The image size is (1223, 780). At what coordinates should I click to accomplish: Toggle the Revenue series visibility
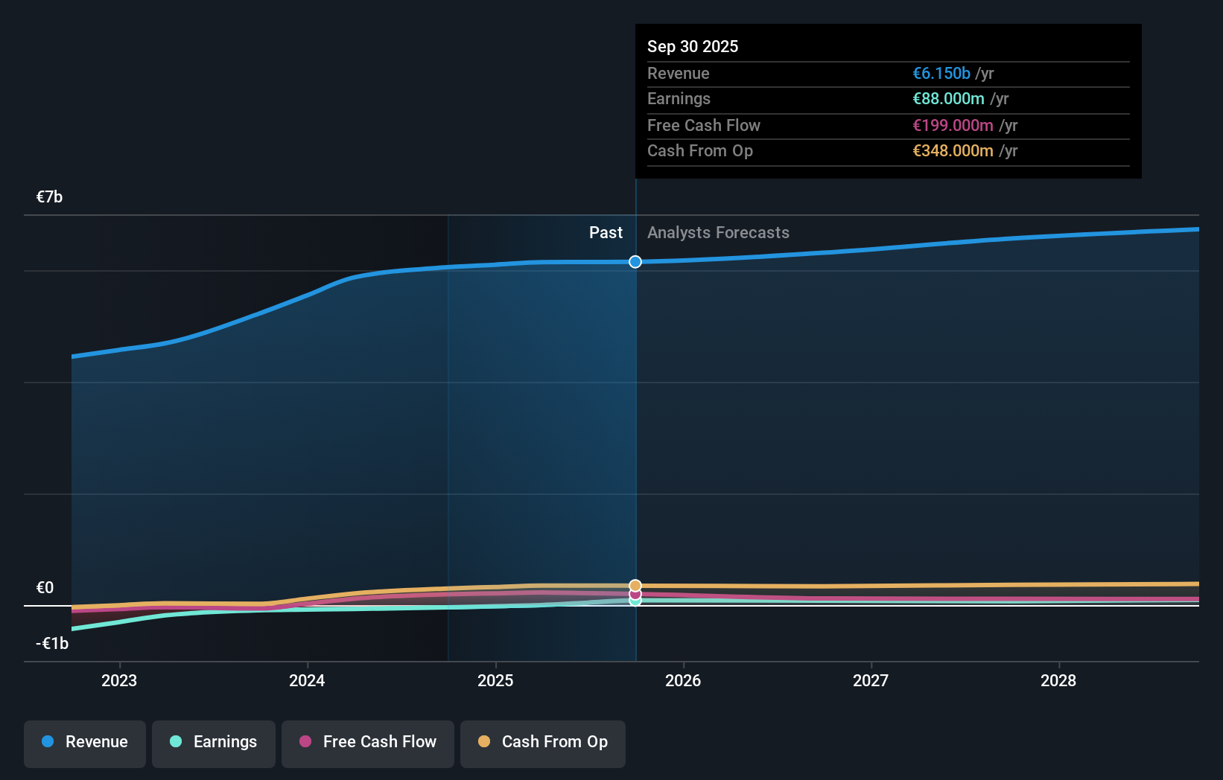84,743
